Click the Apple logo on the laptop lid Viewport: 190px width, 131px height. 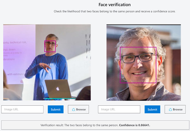[x=58, y=89]
